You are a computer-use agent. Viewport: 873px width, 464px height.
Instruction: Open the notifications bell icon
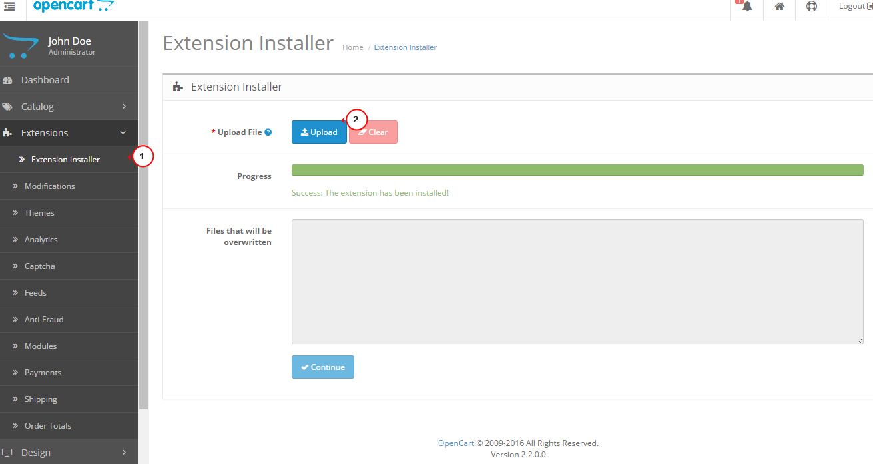coord(747,7)
